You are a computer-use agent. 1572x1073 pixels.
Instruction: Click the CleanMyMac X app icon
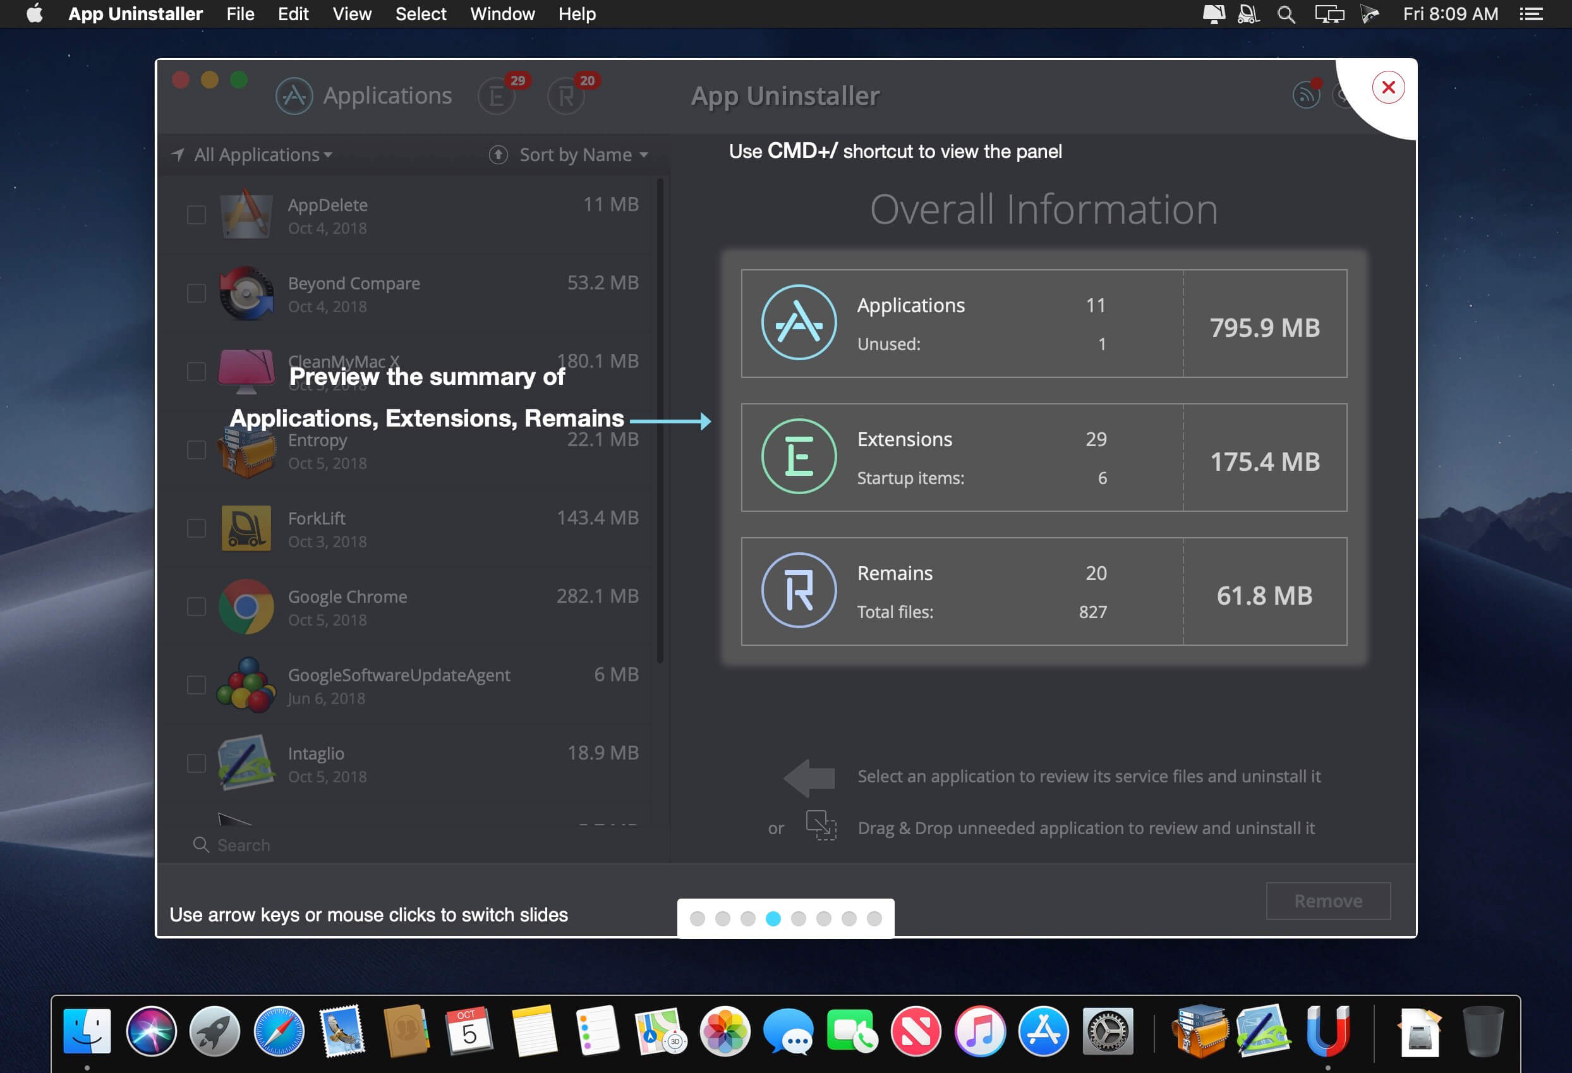coord(245,372)
